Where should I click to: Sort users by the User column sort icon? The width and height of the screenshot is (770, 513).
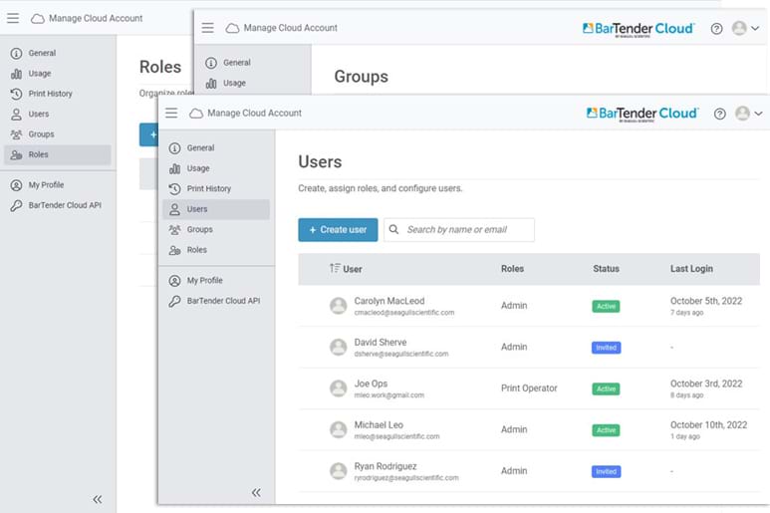coord(335,269)
